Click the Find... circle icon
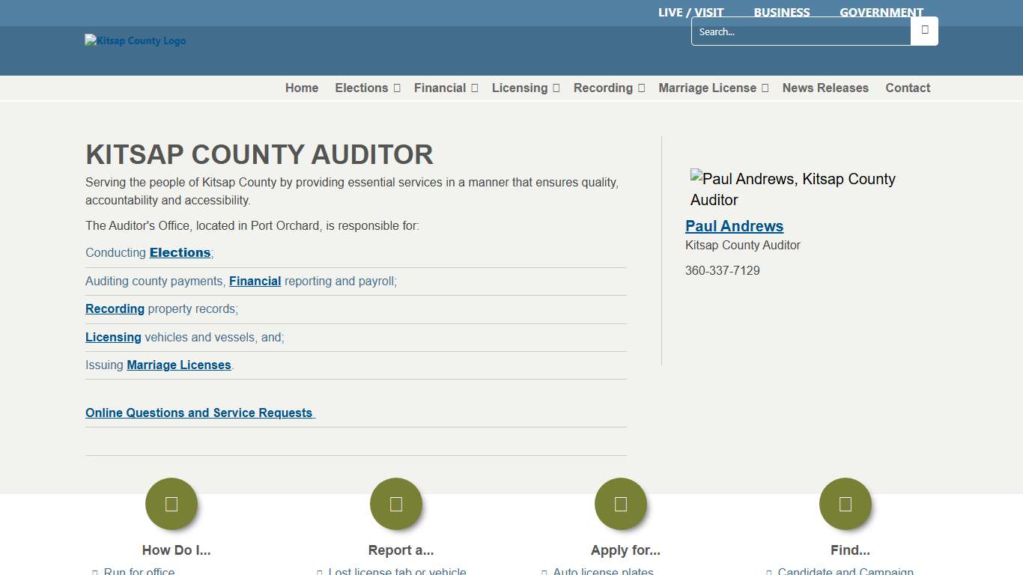1023x575 pixels. pyautogui.click(x=846, y=504)
